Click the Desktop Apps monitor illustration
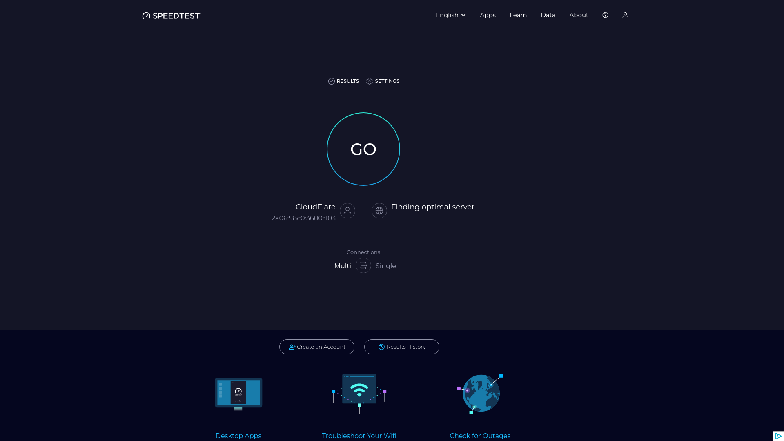Image resolution: width=784 pixels, height=441 pixels. pos(238,394)
